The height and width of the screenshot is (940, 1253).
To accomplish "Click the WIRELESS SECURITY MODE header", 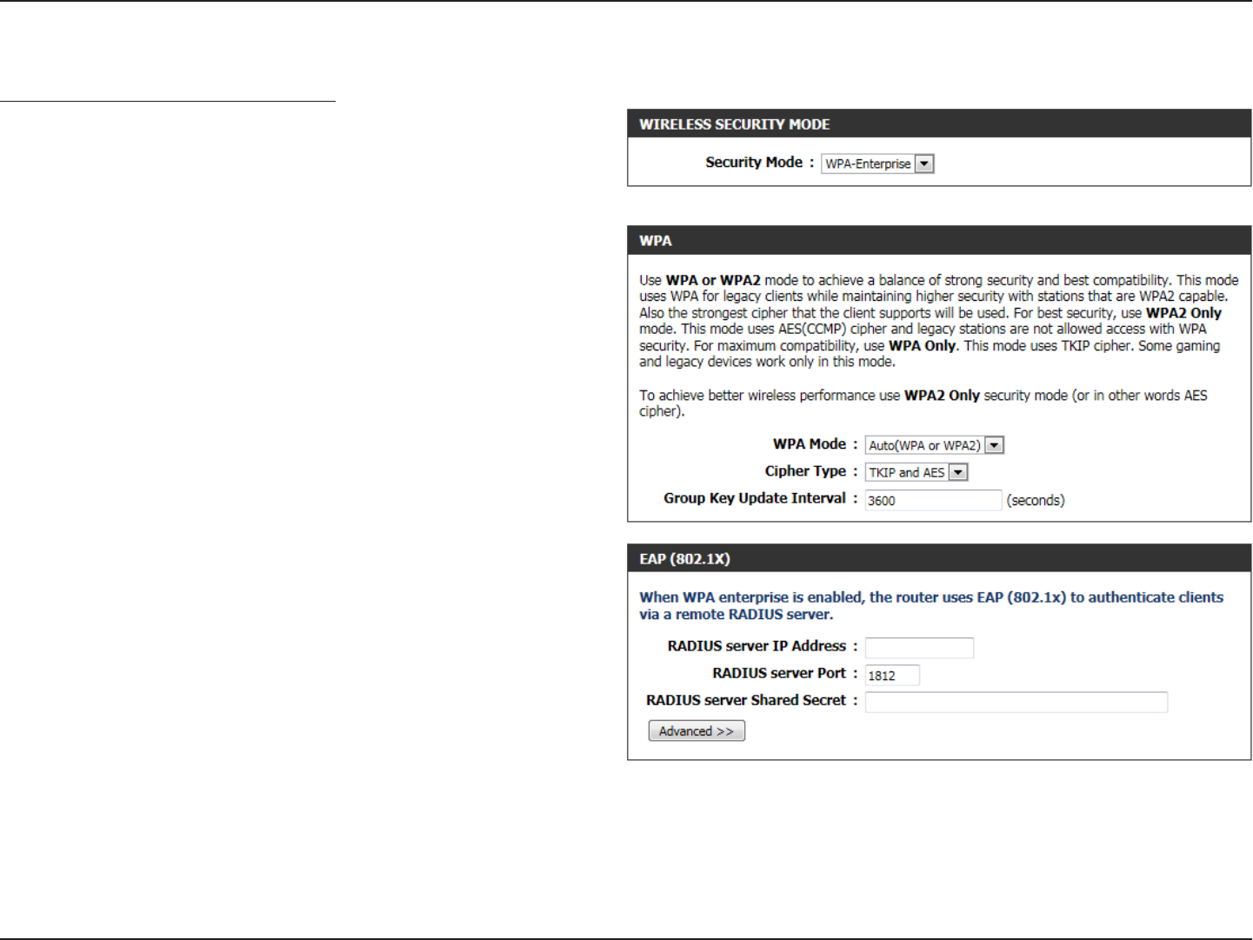I will tap(939, 124).
